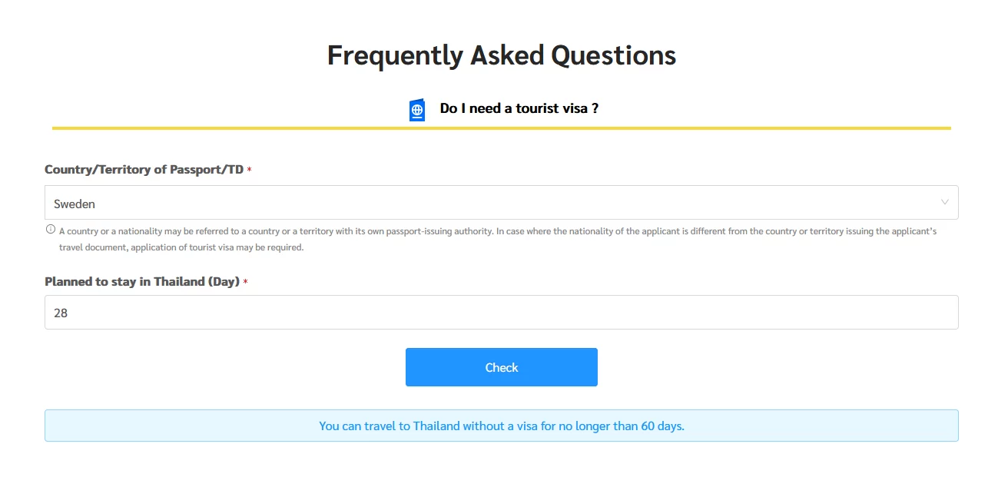Click the "Sweden" value in the country field
This screenshot has width=988, height=487.
click(x=75, y=204)
